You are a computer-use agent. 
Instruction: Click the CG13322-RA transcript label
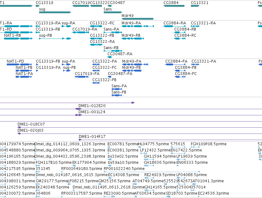[x=103, y=42]
